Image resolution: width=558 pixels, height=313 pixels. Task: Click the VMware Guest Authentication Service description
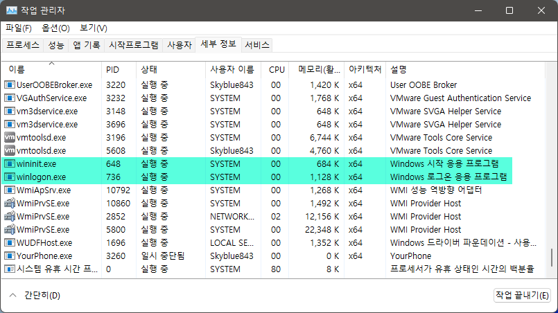pyautogui.click(x=460, y=98)
